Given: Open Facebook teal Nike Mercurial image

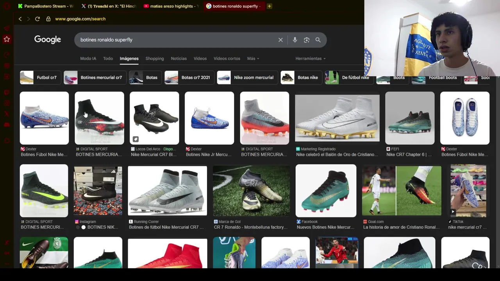Looking at the screenshot, I should click(x=326, y=191).
